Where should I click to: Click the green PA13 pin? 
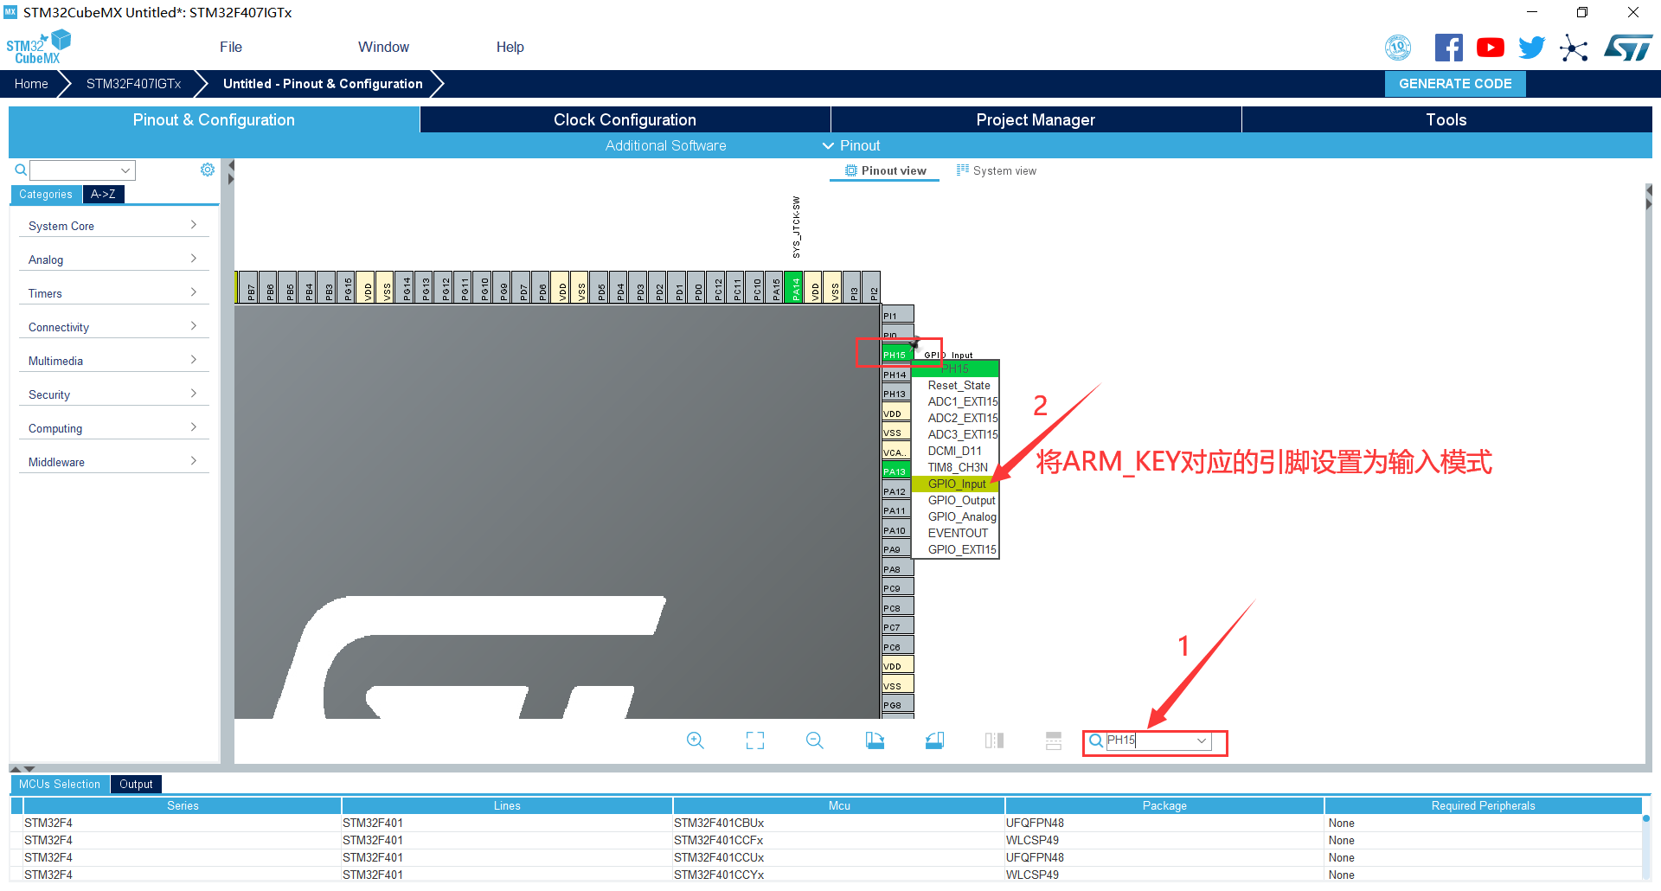[x=895, y=471]
